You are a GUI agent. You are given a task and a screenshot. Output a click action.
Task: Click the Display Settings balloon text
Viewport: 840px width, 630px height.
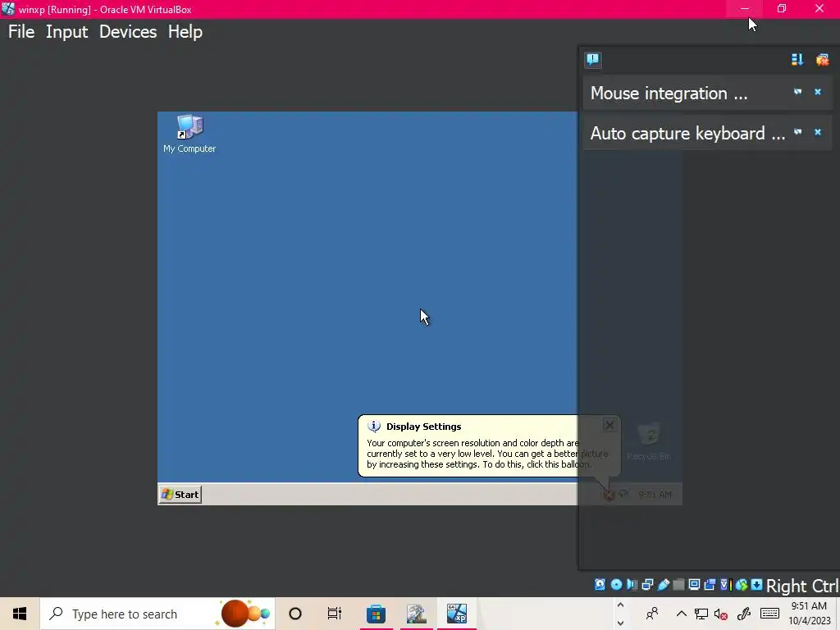487,454
